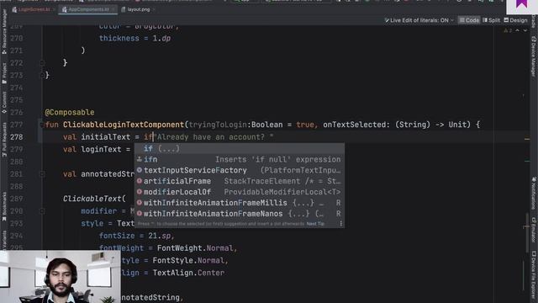The image size is (538, 303).
Task: Expand folded region at line 290
Action: [x=42, y=211]
